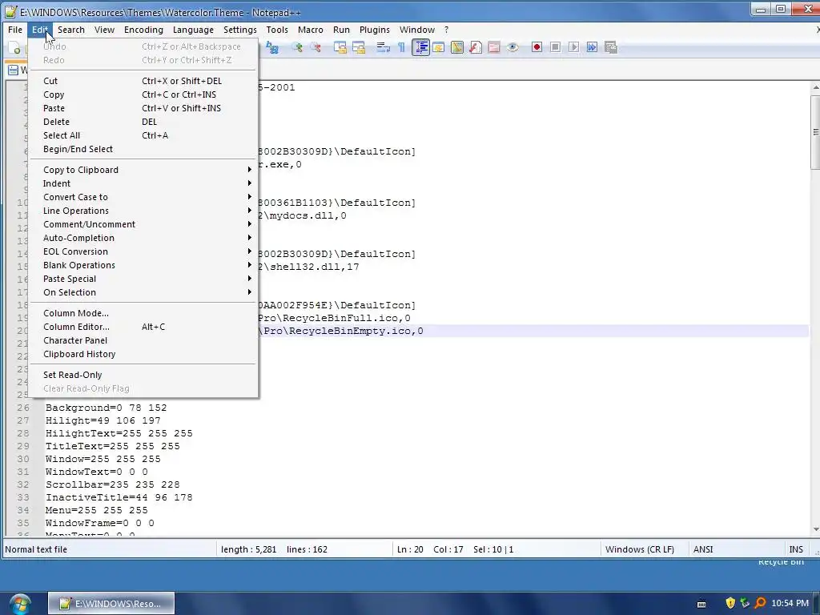Open the Encoding menu
820x615 pixels.
(144, 30)
